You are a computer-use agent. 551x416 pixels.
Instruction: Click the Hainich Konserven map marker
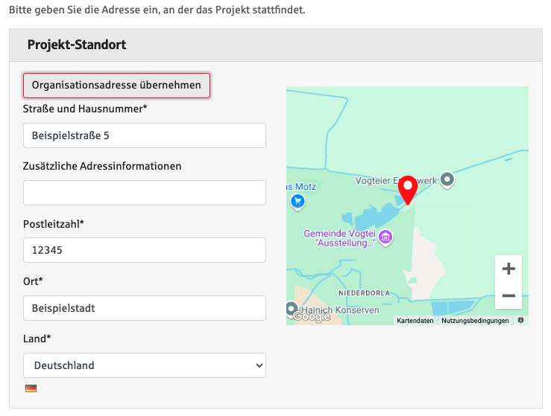click(292, 308)
